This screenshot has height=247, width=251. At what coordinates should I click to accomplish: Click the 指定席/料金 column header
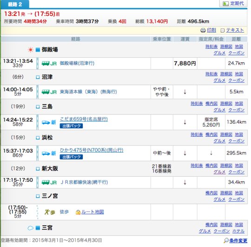click(211, 39)
